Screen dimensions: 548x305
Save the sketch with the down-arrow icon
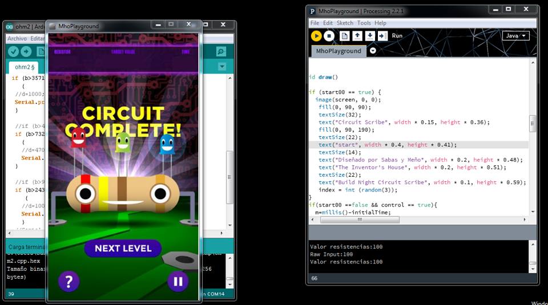(370, 36)
